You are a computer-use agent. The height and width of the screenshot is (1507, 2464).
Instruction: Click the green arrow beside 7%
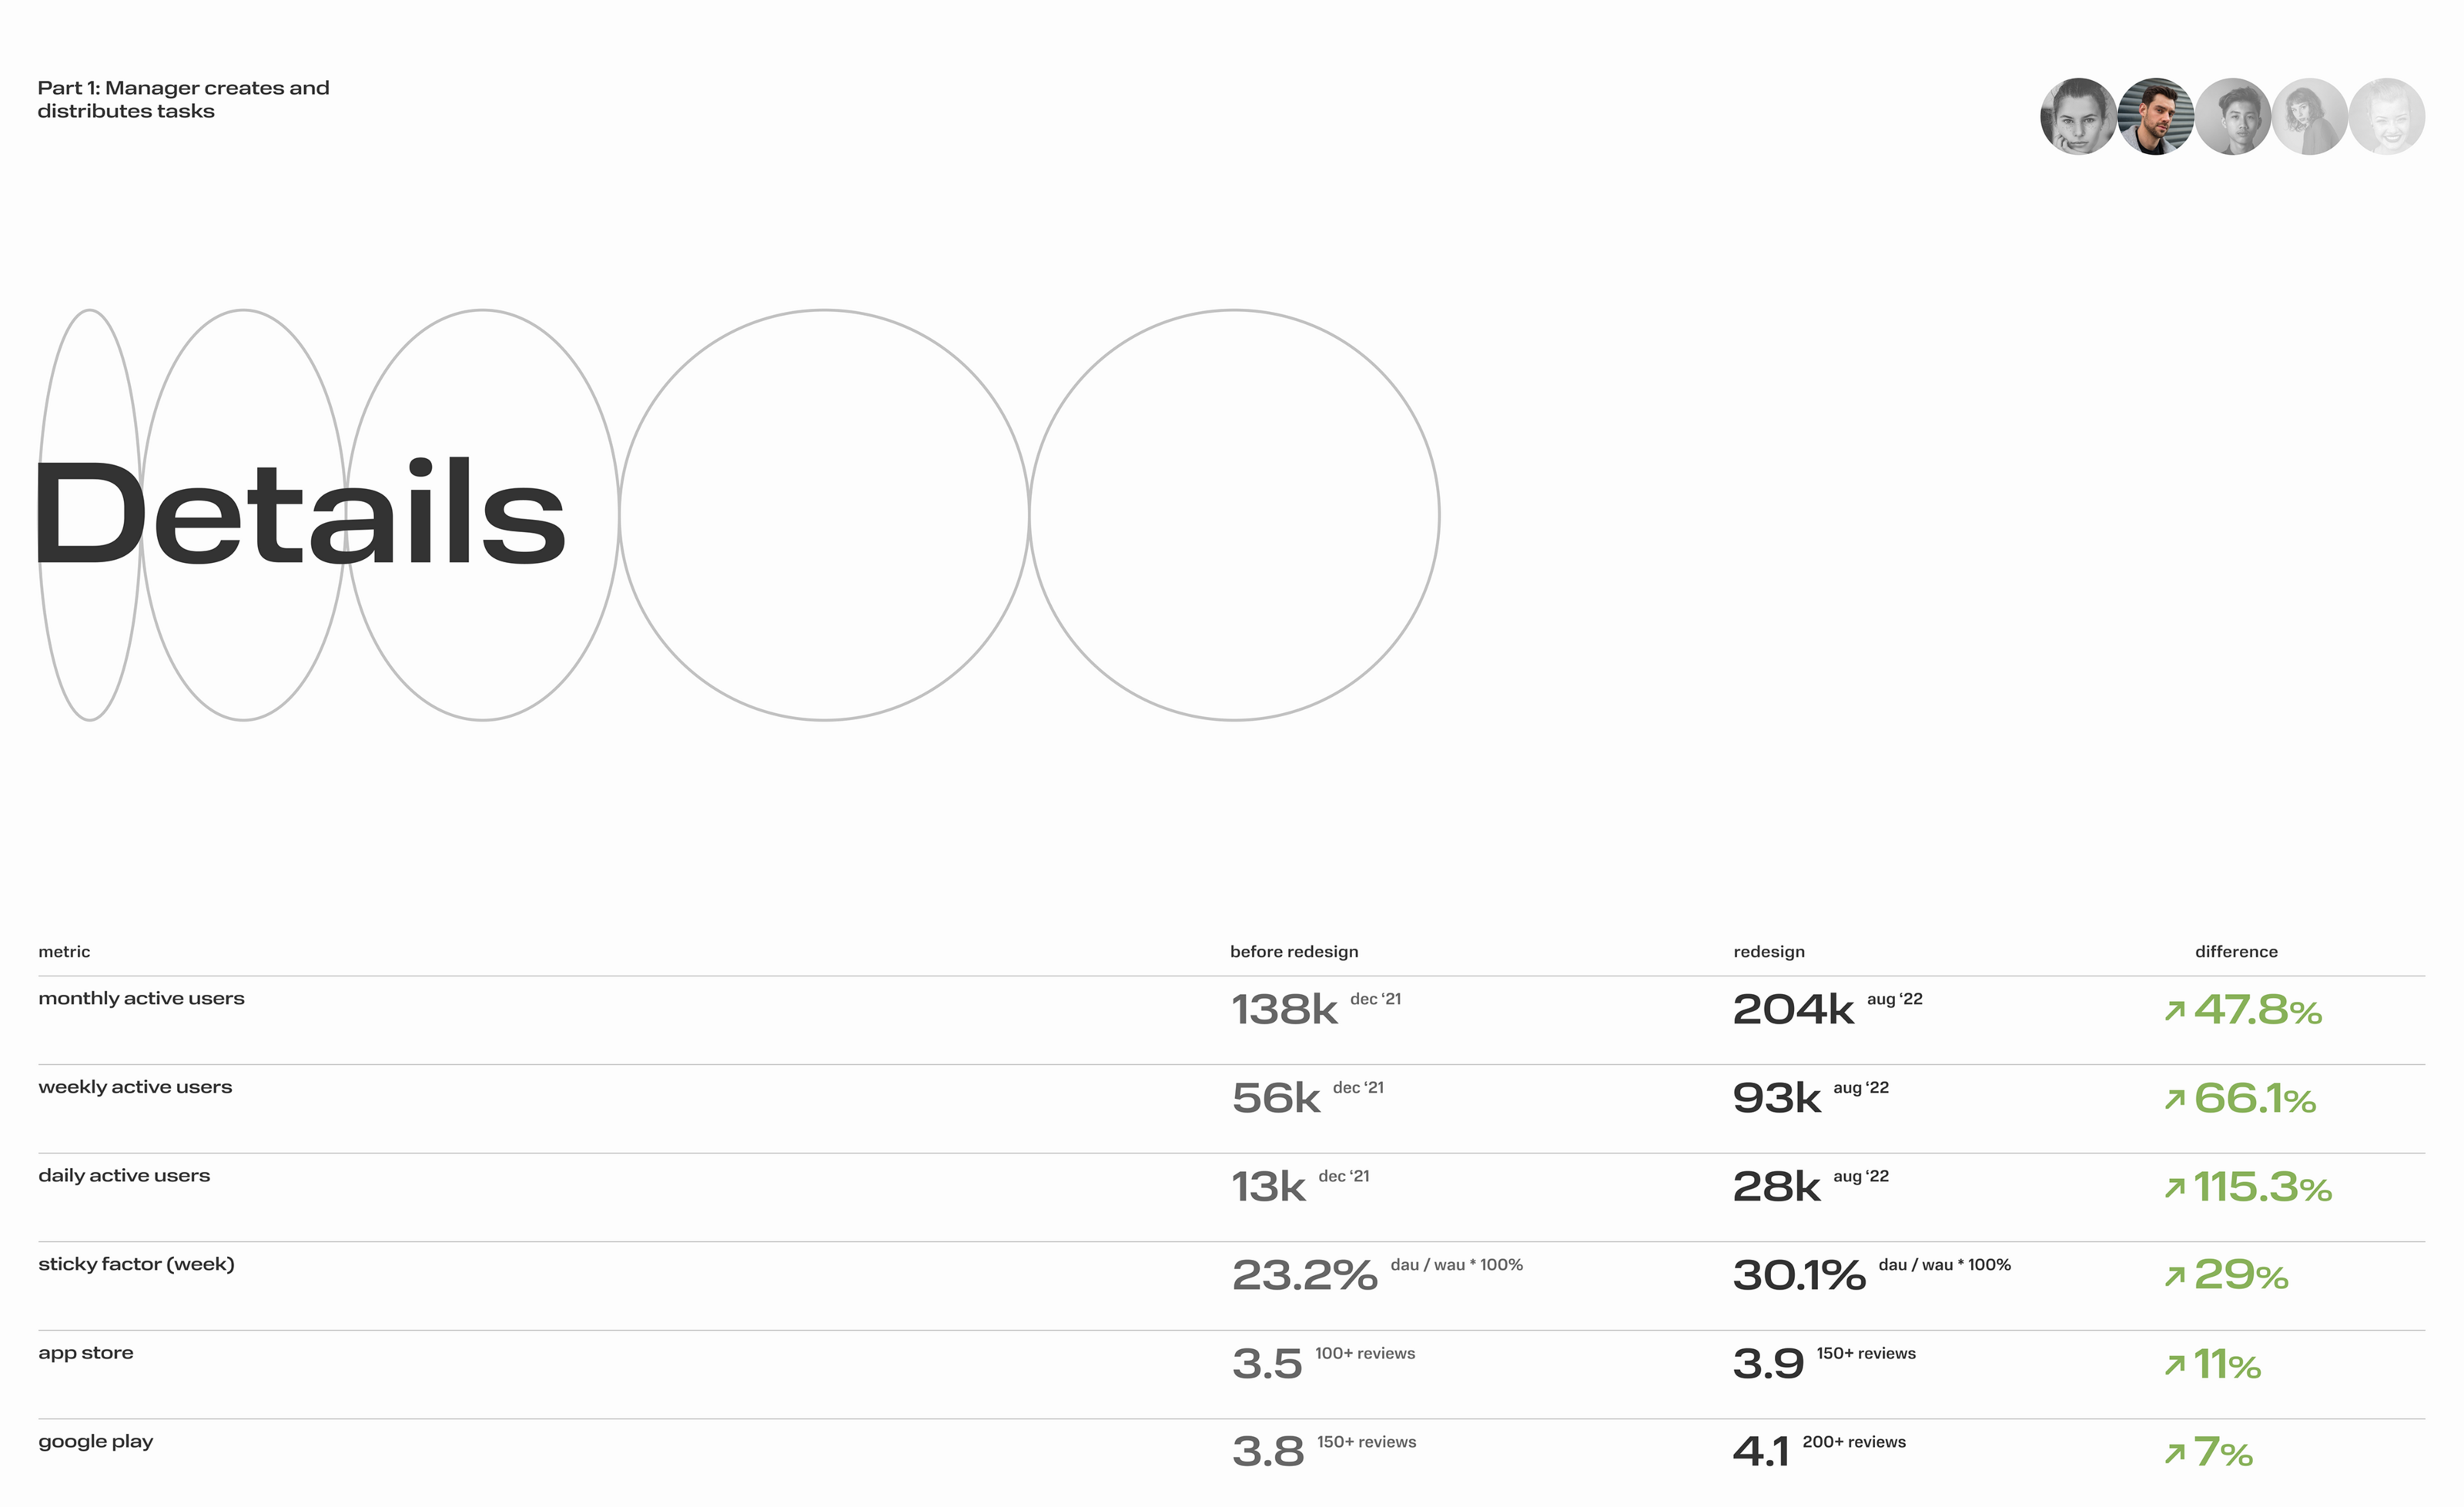click(2174, 1453)
